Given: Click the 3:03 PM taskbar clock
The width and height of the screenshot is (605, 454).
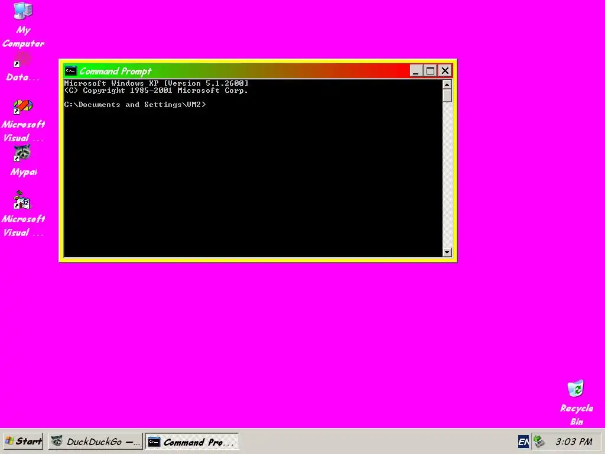Looking at the screenshot, I should coord(574,441).
